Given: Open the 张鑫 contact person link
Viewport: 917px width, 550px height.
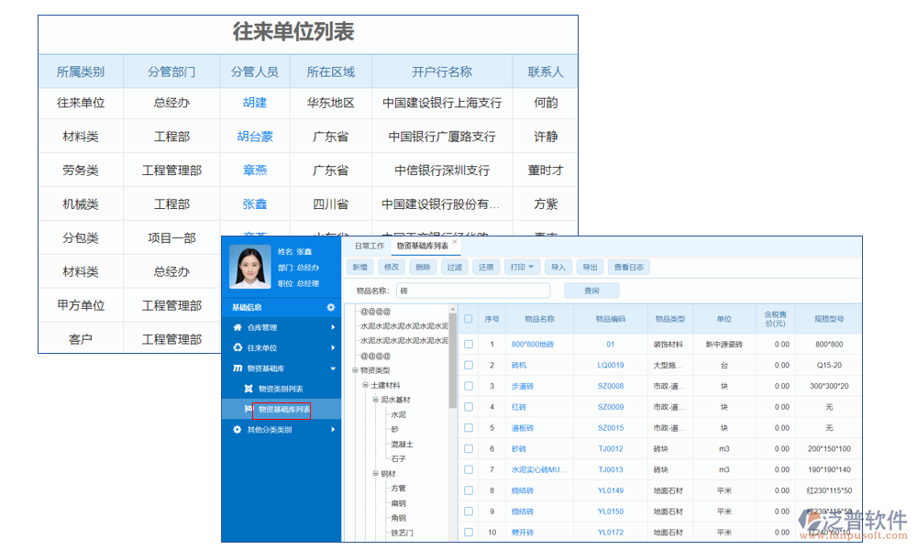Looking at the screenshot, I should click(x=254, y=203).
